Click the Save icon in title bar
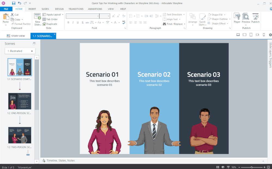272x169 pixels. tap(14, 3)
